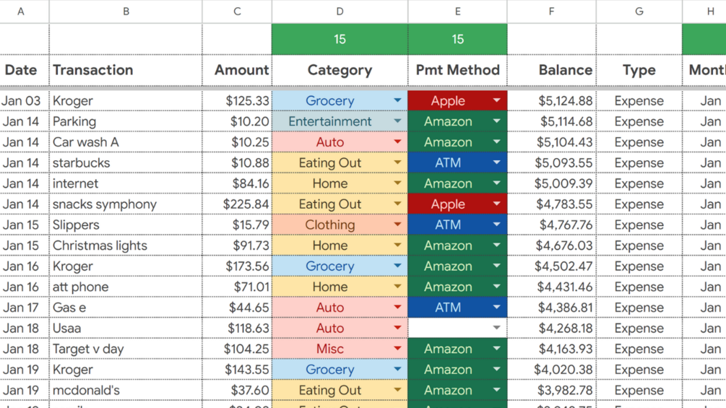Select column D header
726x408 pixels.
coord(340,12)
